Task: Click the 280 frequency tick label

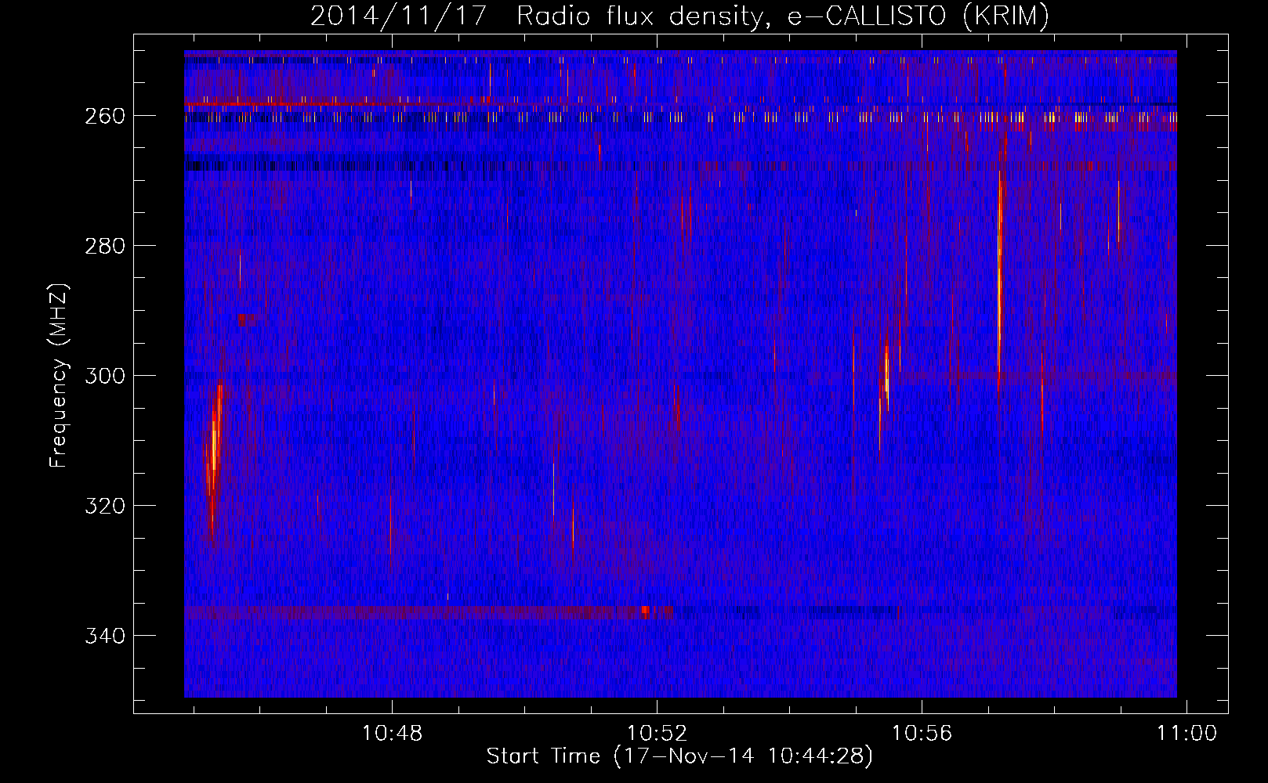Action: tap(104, 245)
